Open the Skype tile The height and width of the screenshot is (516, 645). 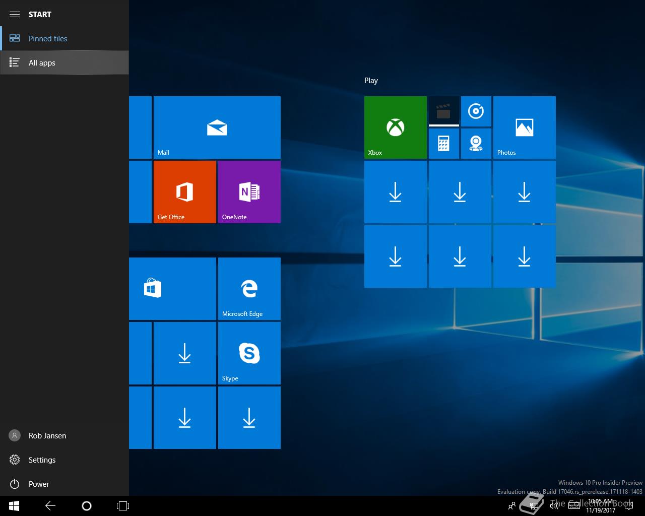[x=249, y=353]
